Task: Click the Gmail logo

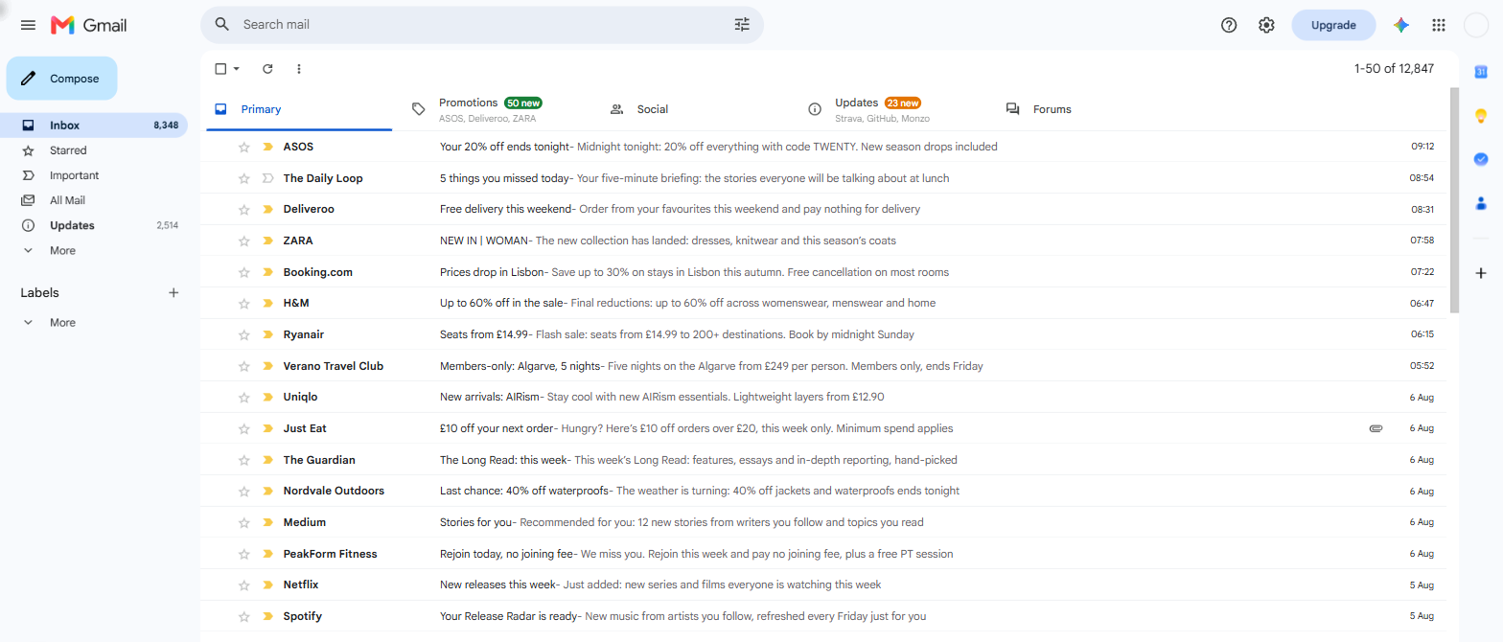Action: point(88,25)
